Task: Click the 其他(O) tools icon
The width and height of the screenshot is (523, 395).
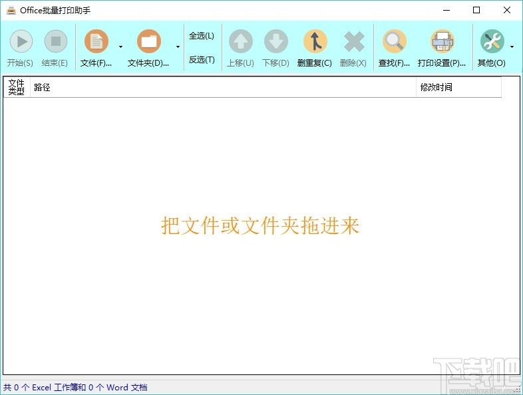Action: point(492,41)
